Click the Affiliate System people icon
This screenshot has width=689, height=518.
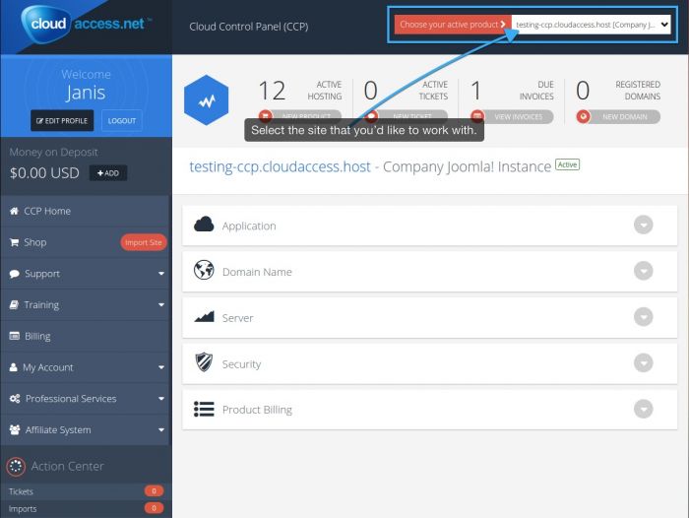click(x=15, y=429)
